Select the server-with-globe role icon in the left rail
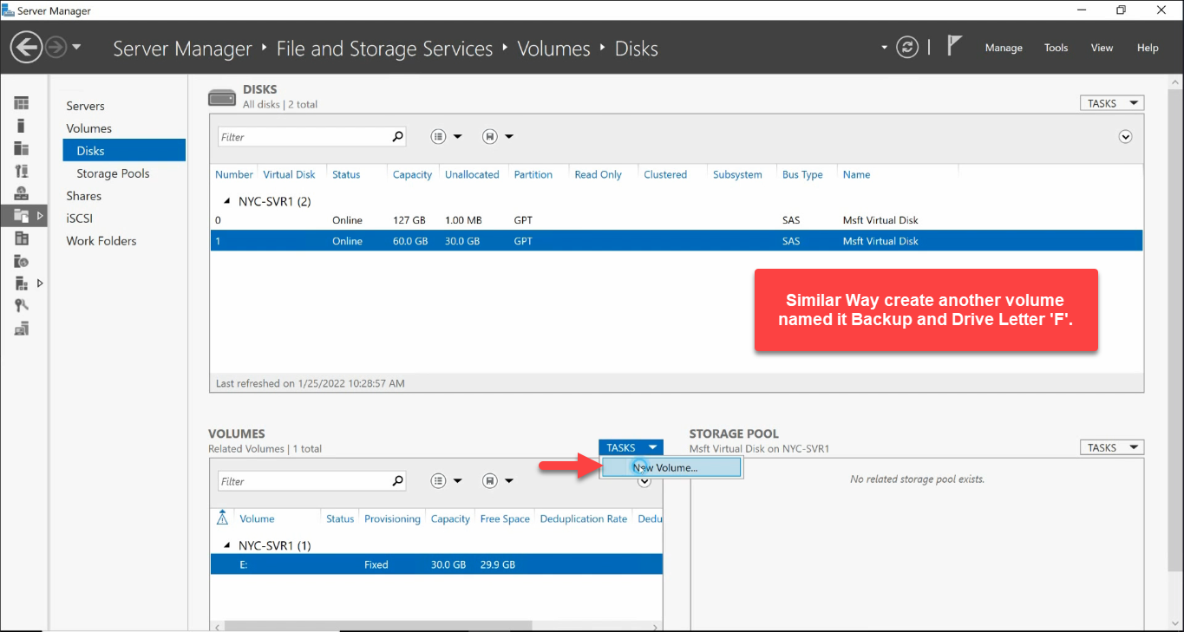This screenshot has height=632, width=1184. click(22, 261)
